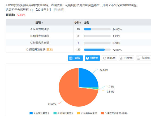Sort by 选项 column arrow
151x116 pixels.
pyautogui.click(x=42, y=23)
